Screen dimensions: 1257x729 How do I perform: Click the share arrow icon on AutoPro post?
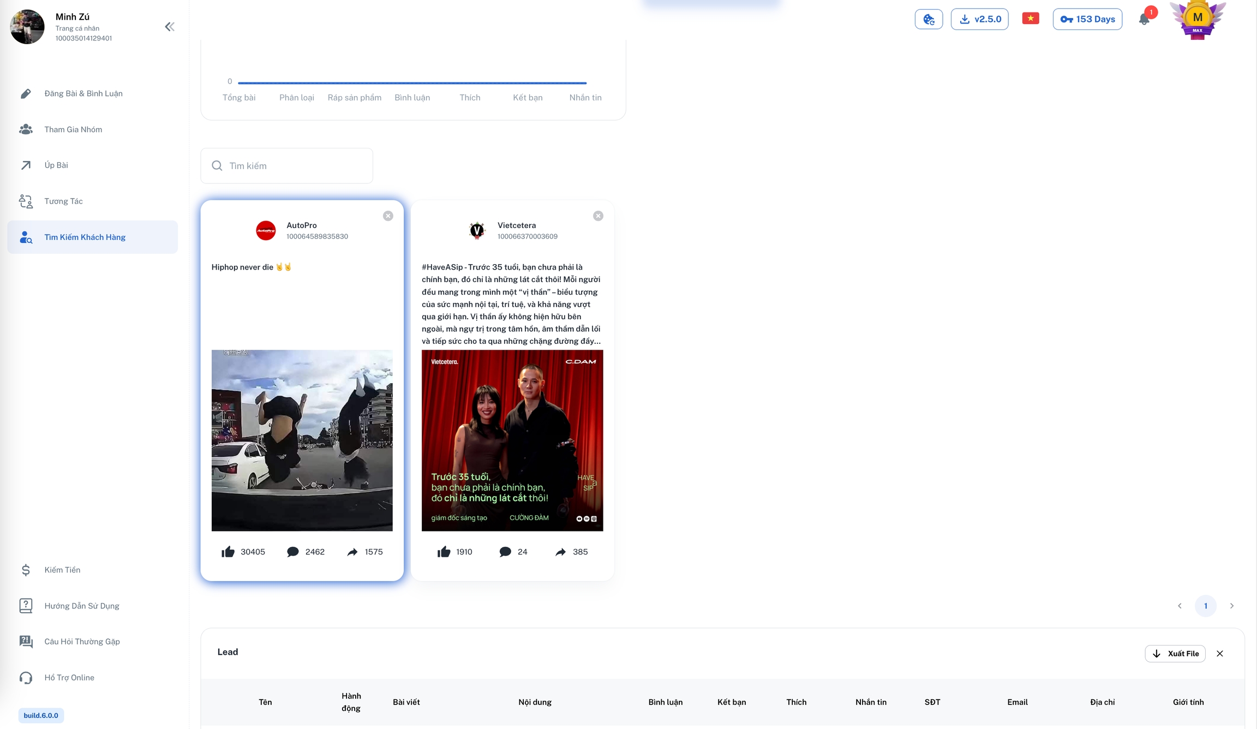352,552
